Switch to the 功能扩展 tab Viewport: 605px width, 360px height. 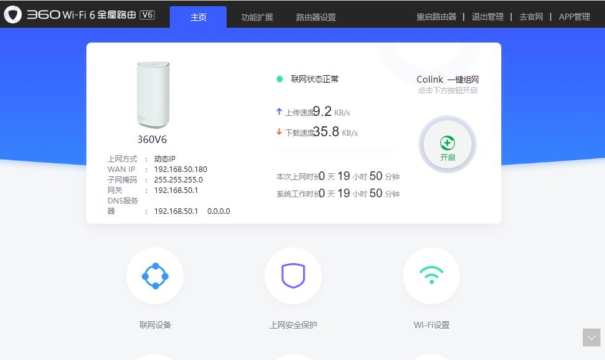(x=257, y=17)
